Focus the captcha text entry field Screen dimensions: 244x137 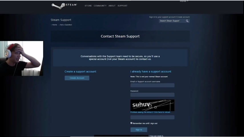pos(152,117)
